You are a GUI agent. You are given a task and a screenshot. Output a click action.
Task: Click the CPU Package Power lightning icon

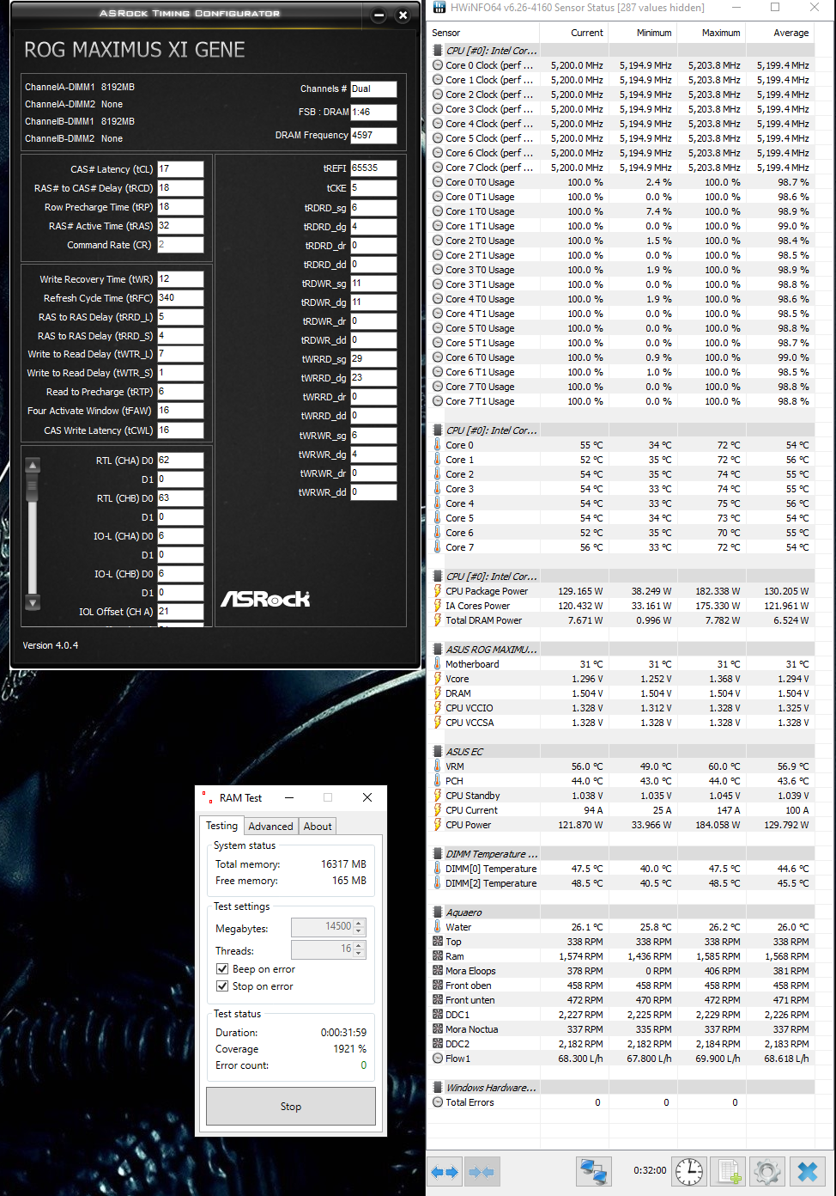(x=438, y=591)
